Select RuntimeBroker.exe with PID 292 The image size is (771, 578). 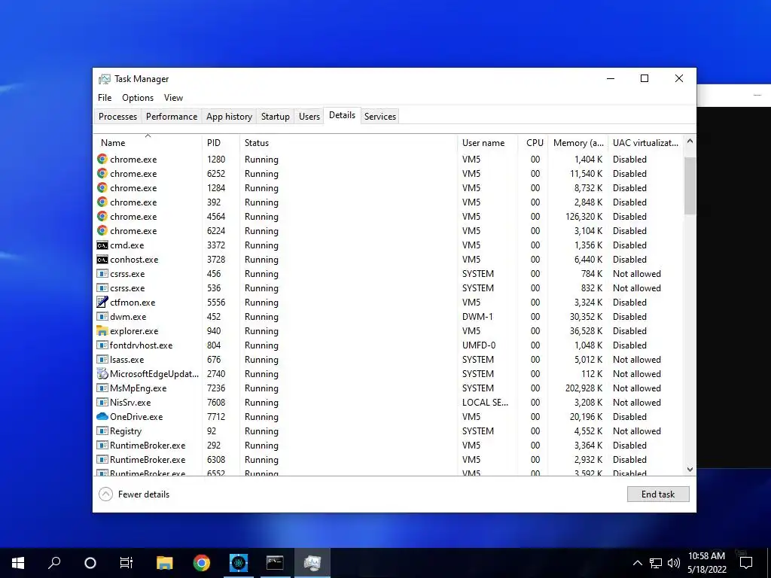[x=389, y=446]
